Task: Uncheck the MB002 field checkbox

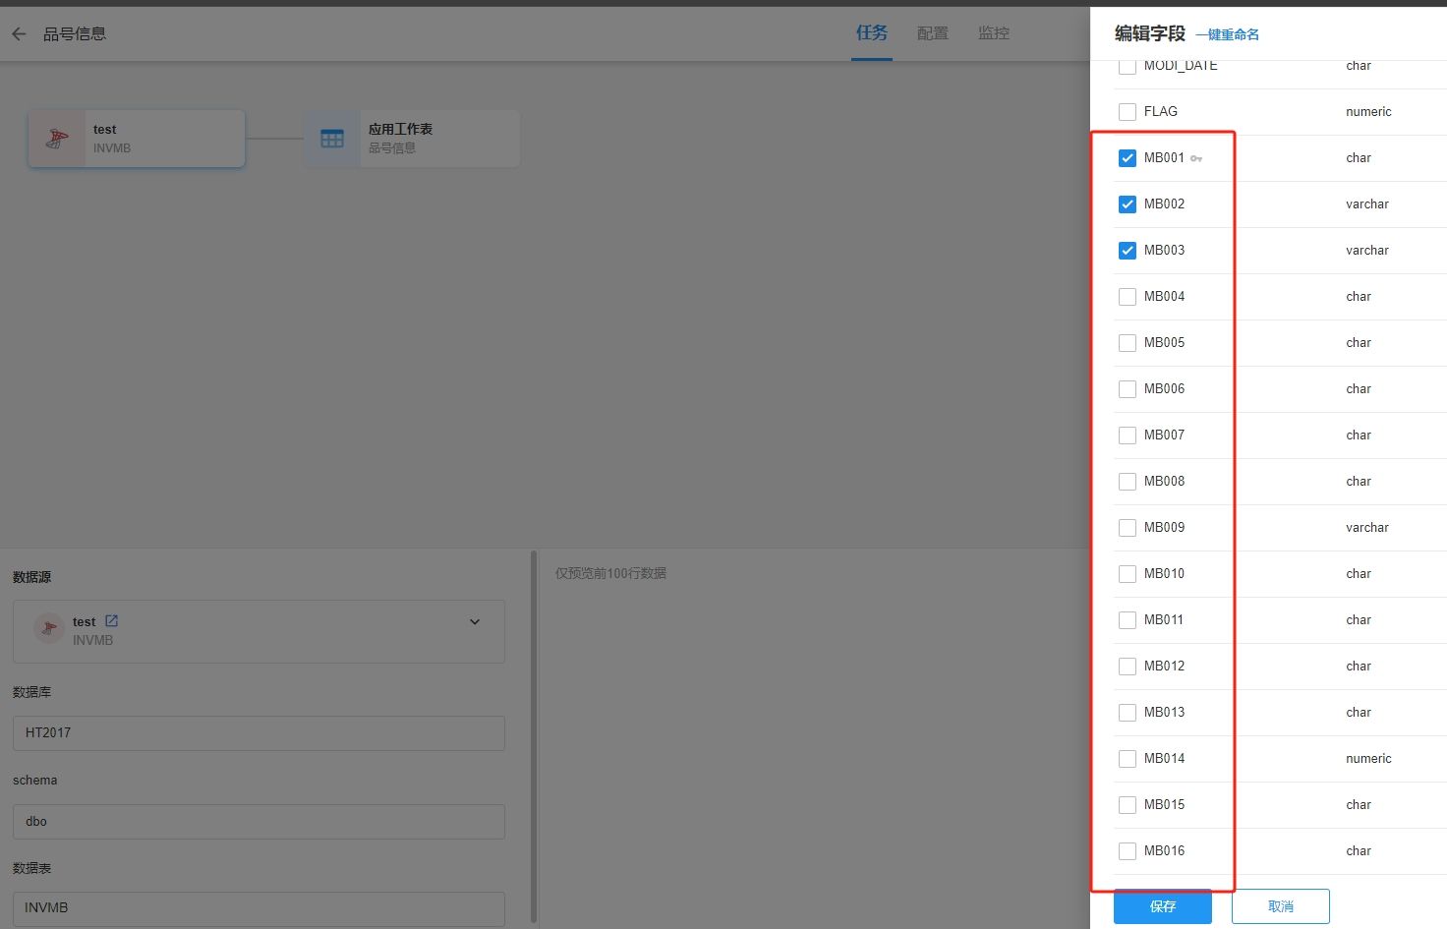Action: pos(1127,203)
